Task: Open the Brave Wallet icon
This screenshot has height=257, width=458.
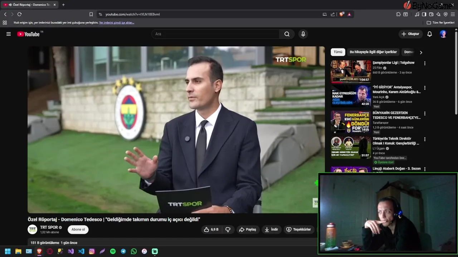Action: pyautogui.click(x=431, y=14)
